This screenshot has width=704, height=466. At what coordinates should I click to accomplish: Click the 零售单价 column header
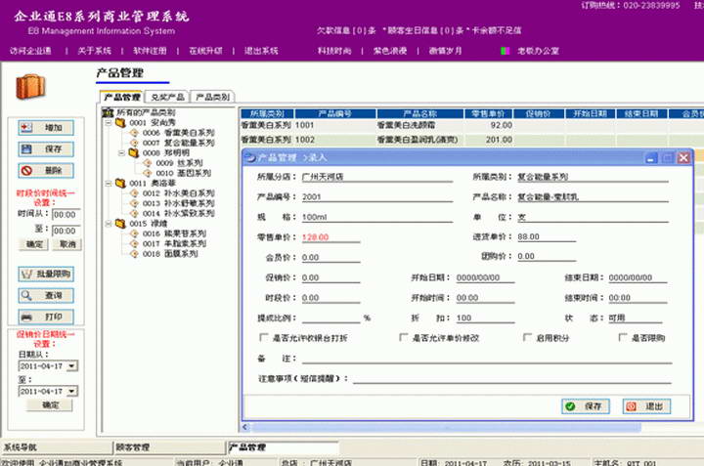[x=488, y=114]
